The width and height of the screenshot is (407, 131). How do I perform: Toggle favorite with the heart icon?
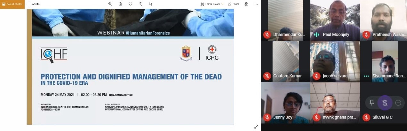(130, 4)
